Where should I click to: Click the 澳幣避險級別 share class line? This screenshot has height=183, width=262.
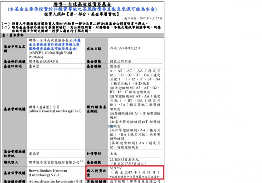pyautogui.click(x=135, y=103)
